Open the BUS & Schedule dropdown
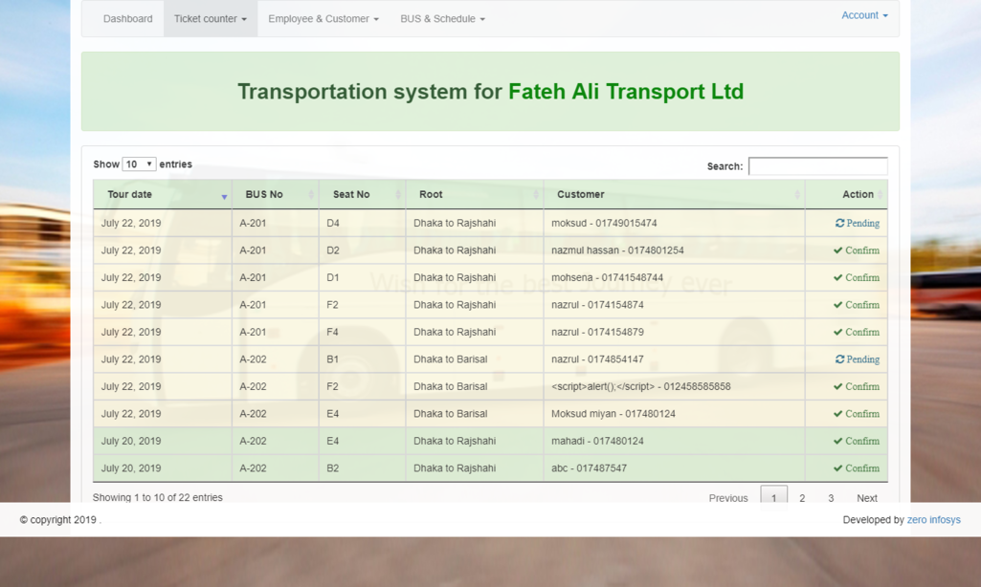Screen dimensions: 981x587 coord(442,19)
